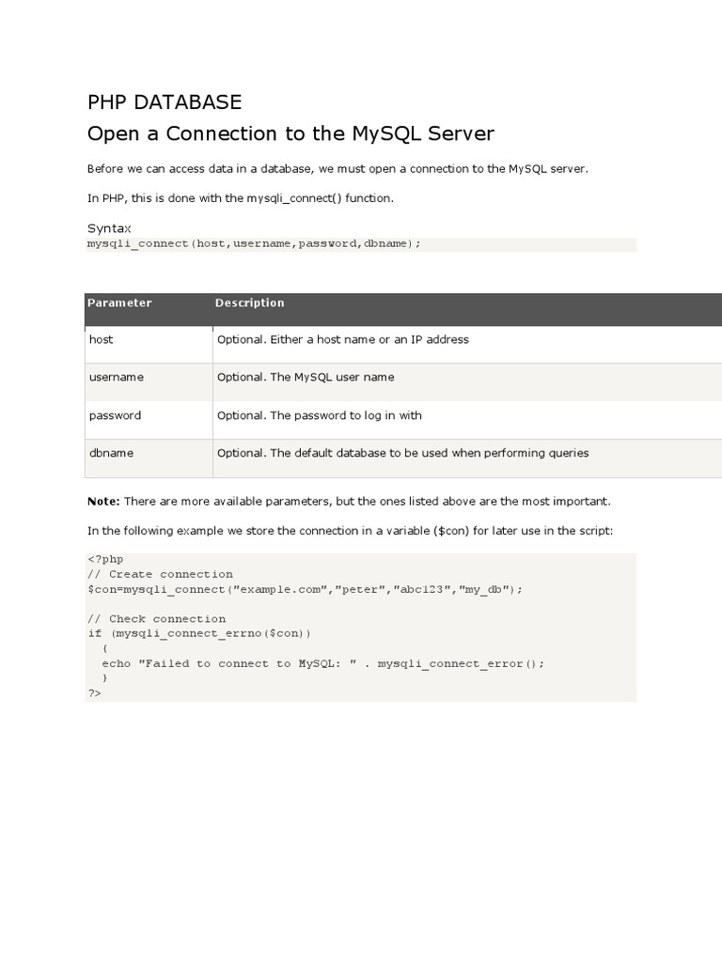Click the '// Create connection' comment
The image size is (722, 962).
pos(160,574)
